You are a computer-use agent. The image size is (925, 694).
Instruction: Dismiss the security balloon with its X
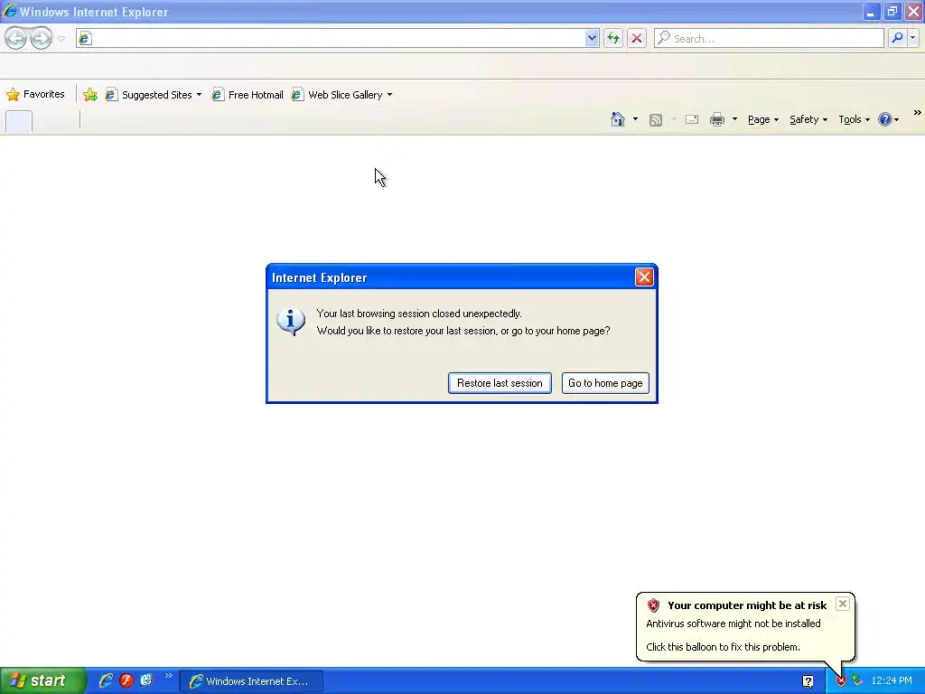coord(843,604)
